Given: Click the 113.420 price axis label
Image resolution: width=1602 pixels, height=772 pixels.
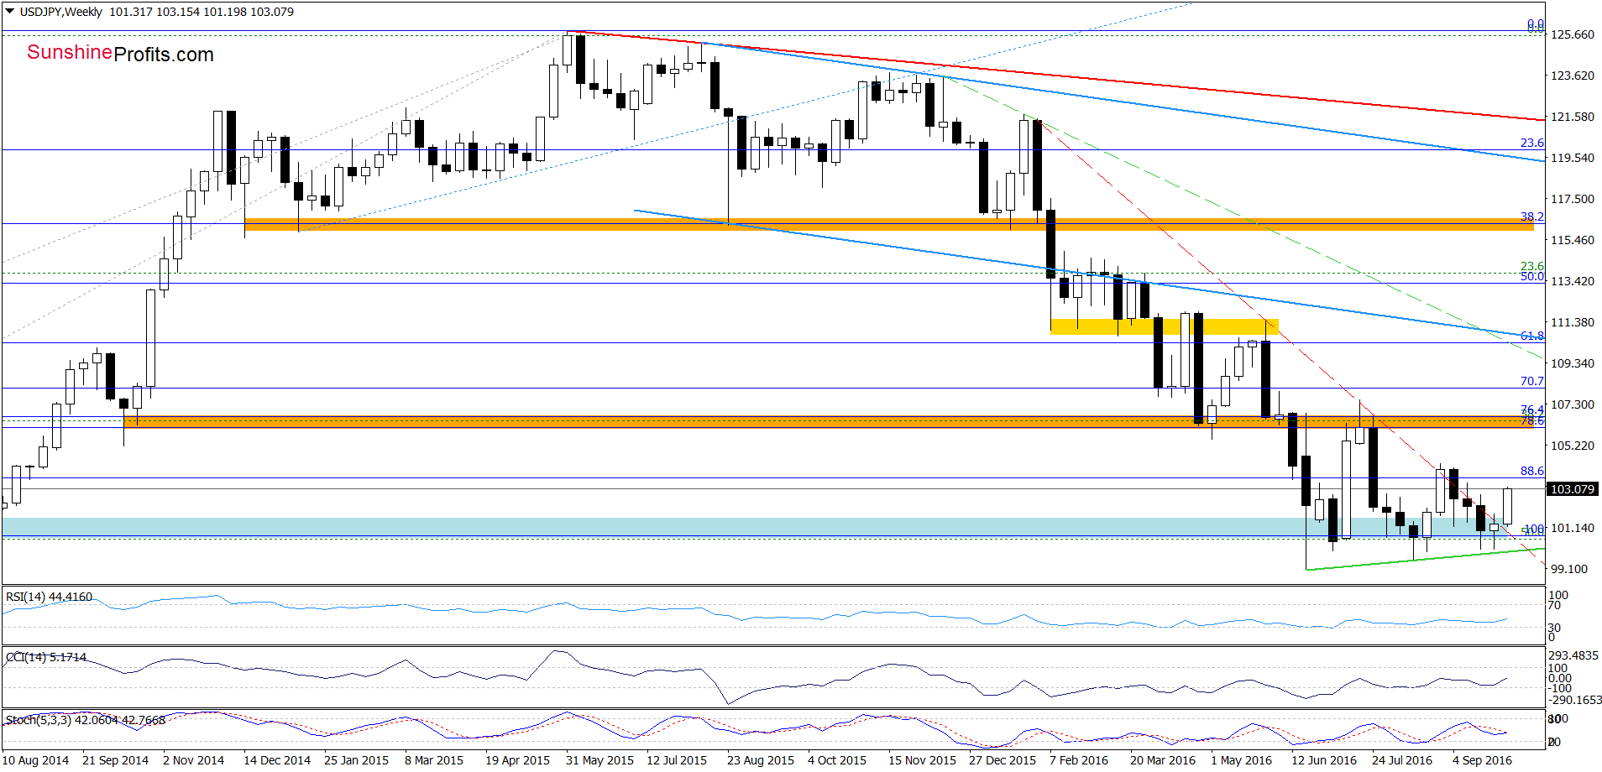Looking at the screenshot, I should (x=1572, y=281).
